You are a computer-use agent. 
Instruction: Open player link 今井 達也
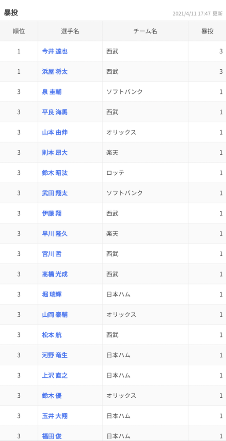pyautogui.click(x=55, y=52)
